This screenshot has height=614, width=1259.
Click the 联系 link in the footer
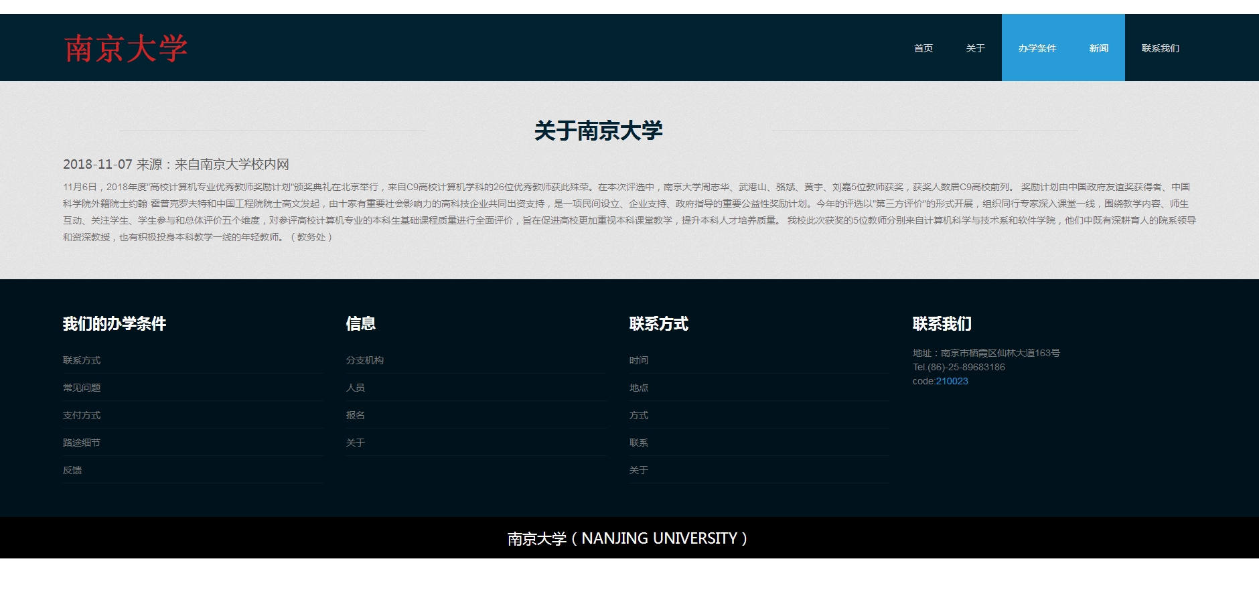[x=639, y=443]
